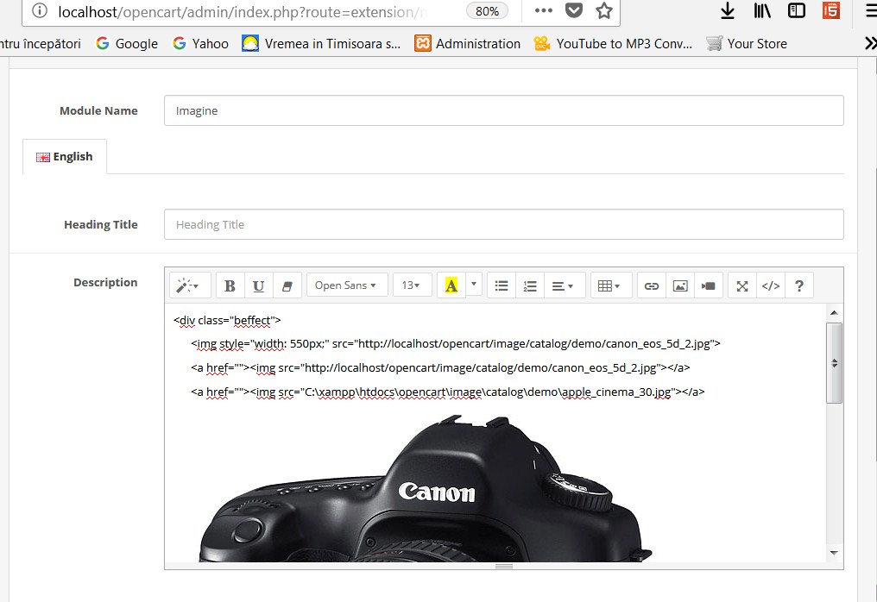Screen dimensions: 877x602
Task: Open the editor help question mark
Action: coord(799,285)
